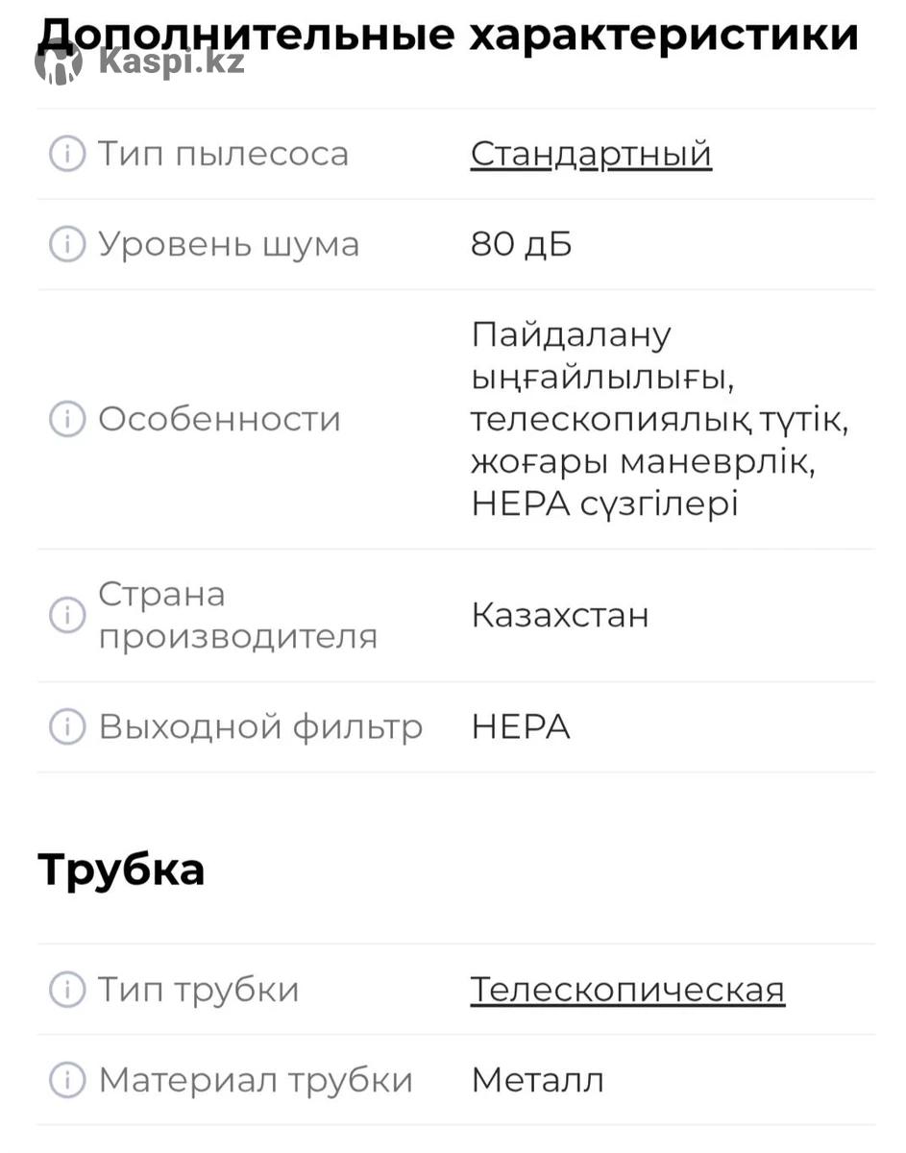Click the Kaspi.kz logo icon
Image resolution: width=906 pixels, height=1153 pixels.
pos(60,63)
